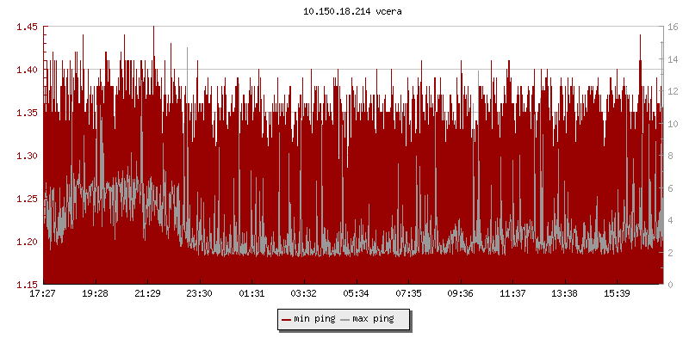Screen dimensions: 689x344
Task: Click the 17:27 time label on x-axis
Action: coord(43,293)
